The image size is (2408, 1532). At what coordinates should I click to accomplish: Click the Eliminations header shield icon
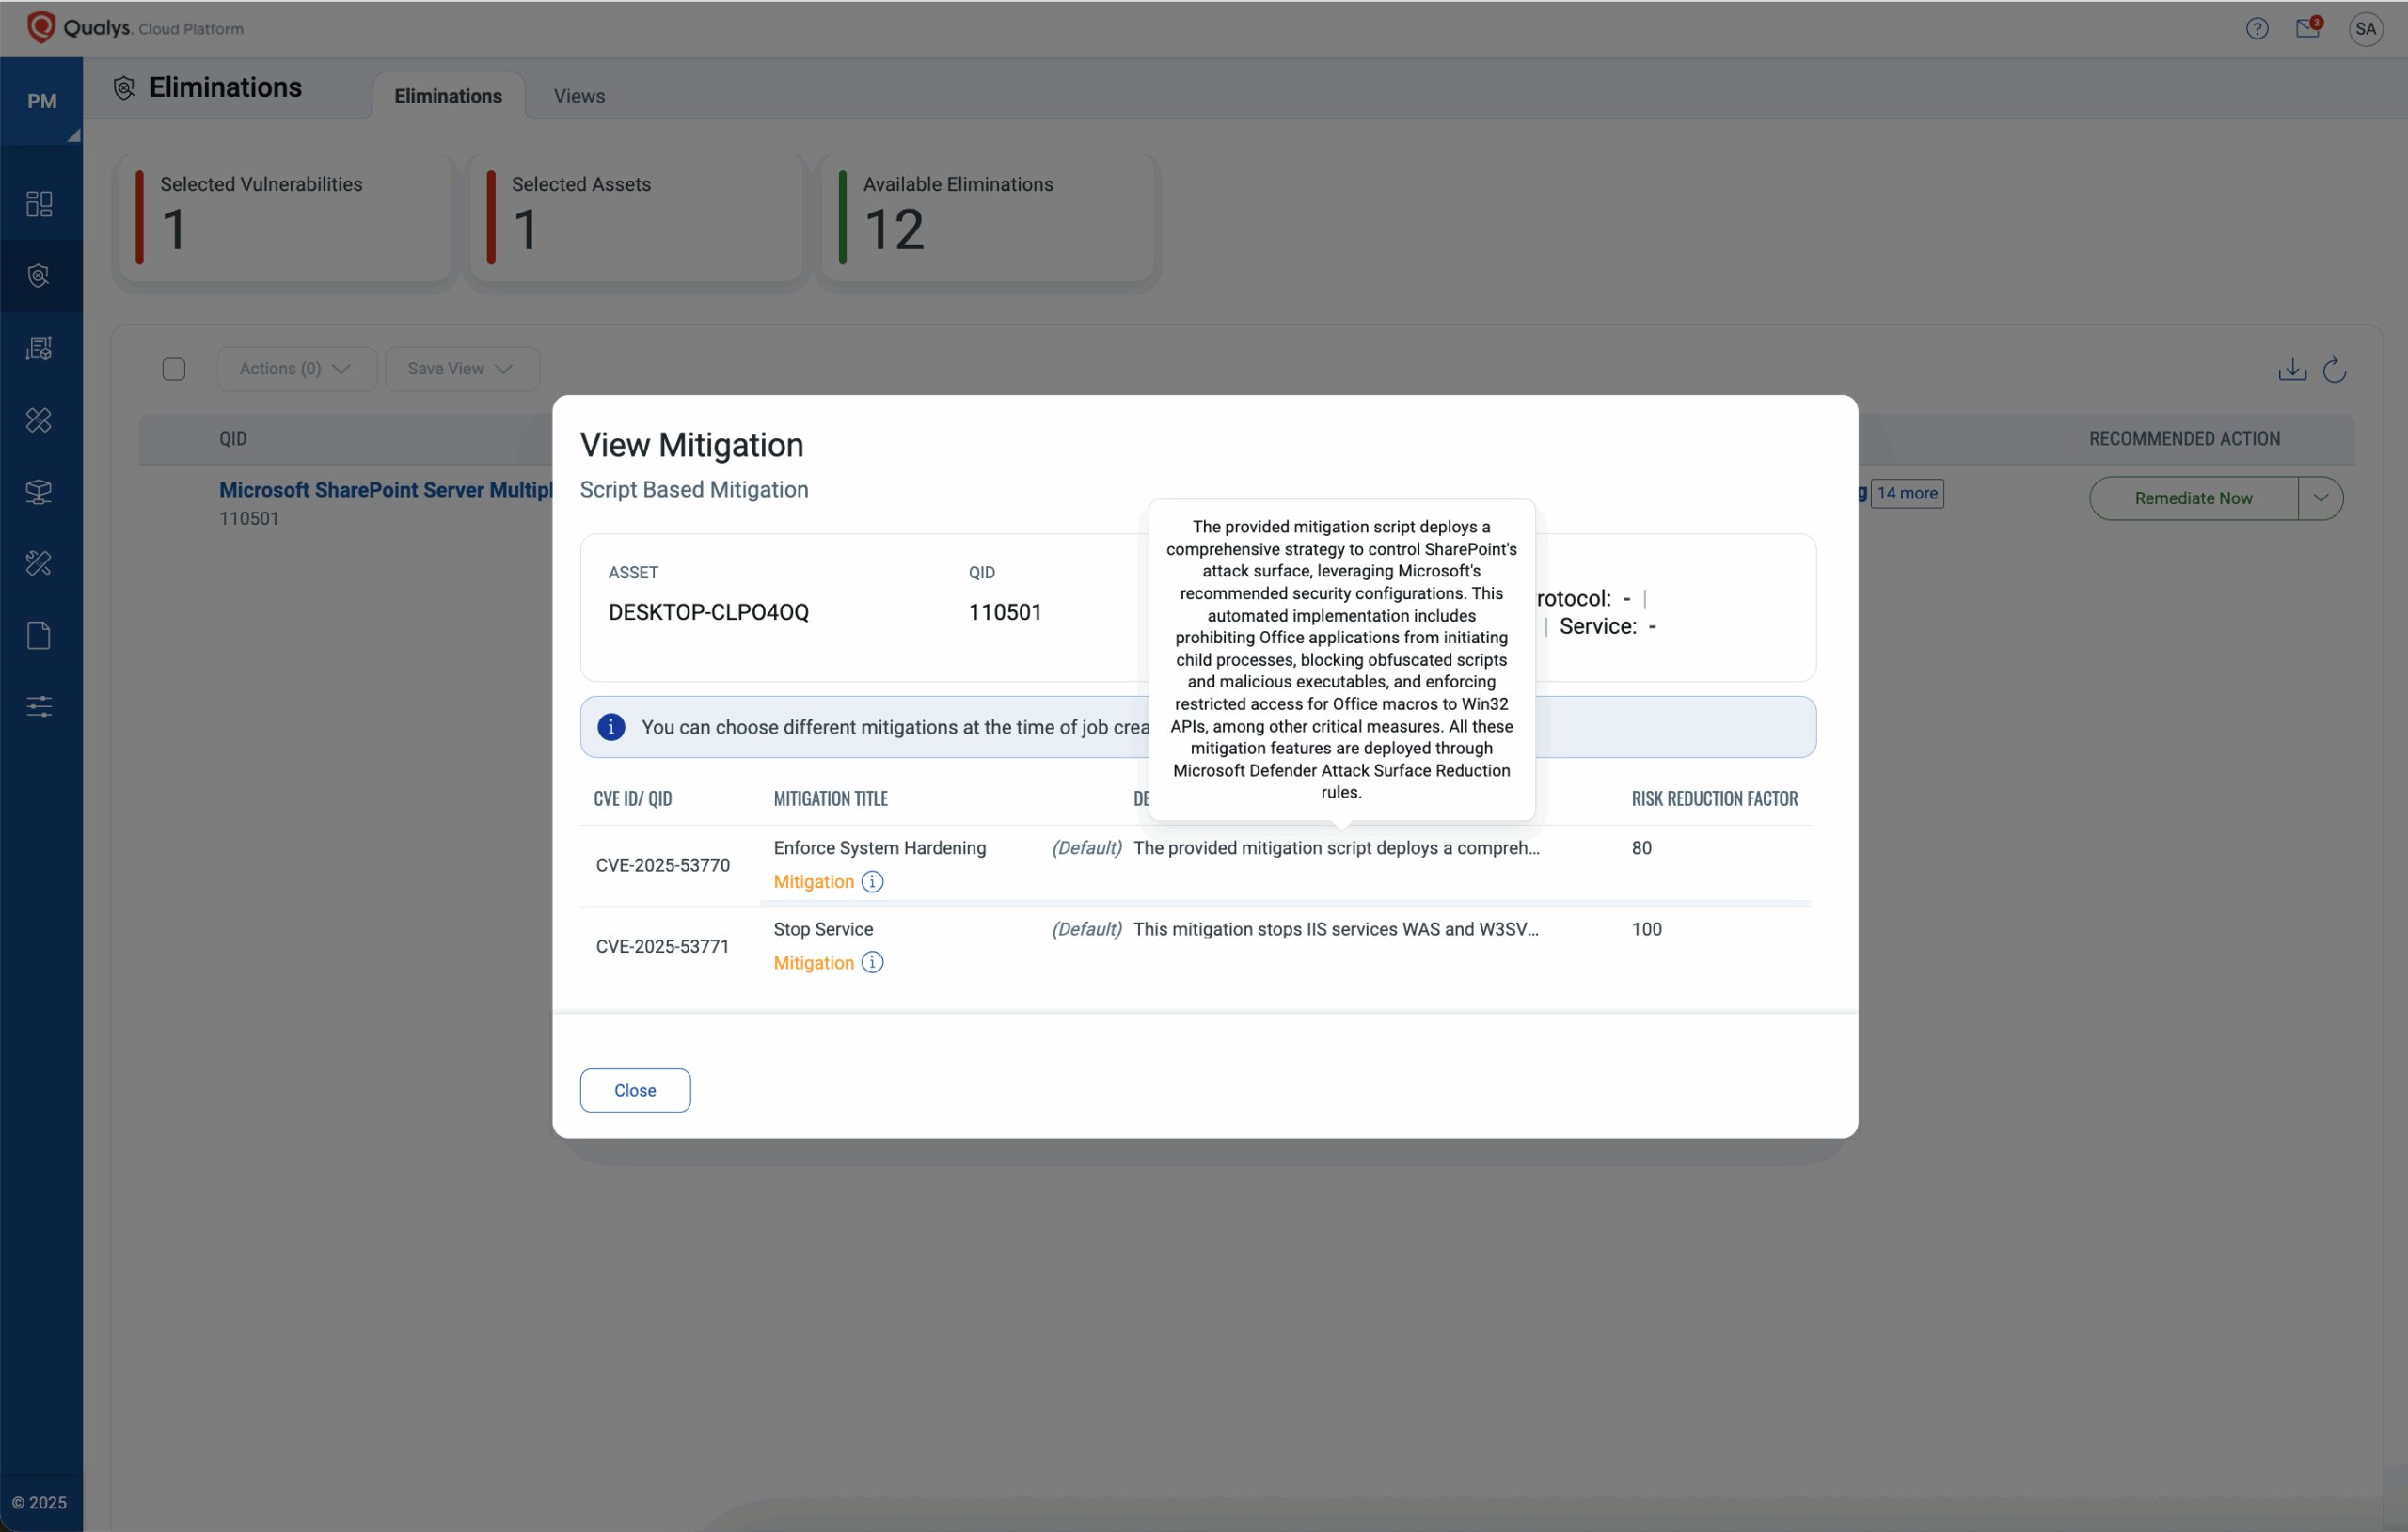coord(124,88)
